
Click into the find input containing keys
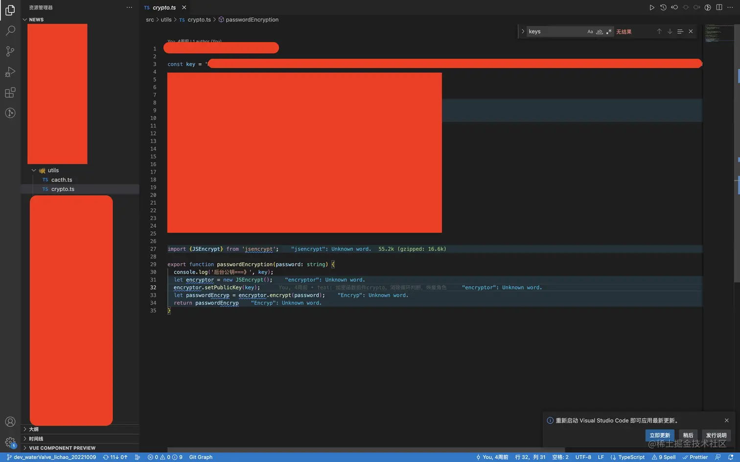click(556, 31)
